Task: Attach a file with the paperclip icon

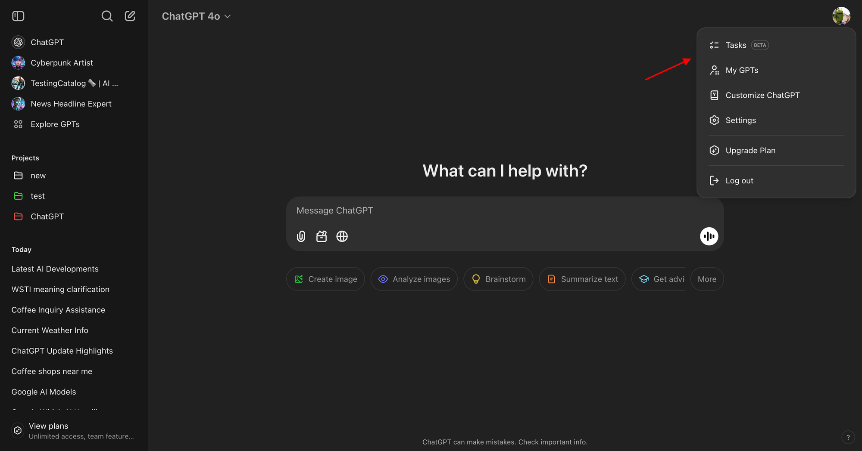Action: click(301, 236)
